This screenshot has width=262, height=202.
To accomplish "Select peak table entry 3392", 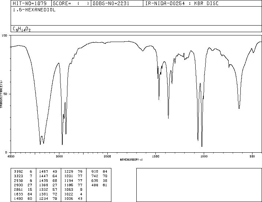I will [18, 172].
